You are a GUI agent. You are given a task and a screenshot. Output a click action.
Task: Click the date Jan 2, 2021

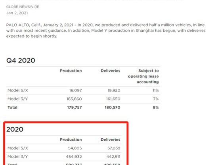[17, 13]
